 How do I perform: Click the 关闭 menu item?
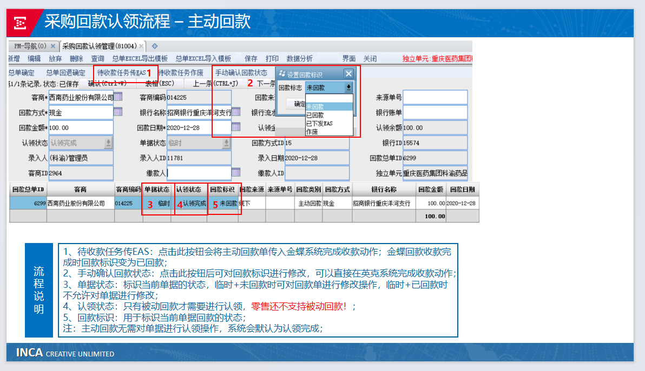click(370, 59)
